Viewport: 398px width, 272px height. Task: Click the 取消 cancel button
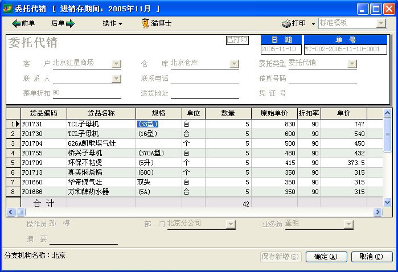pyautogui.click(x=371, y=257)
